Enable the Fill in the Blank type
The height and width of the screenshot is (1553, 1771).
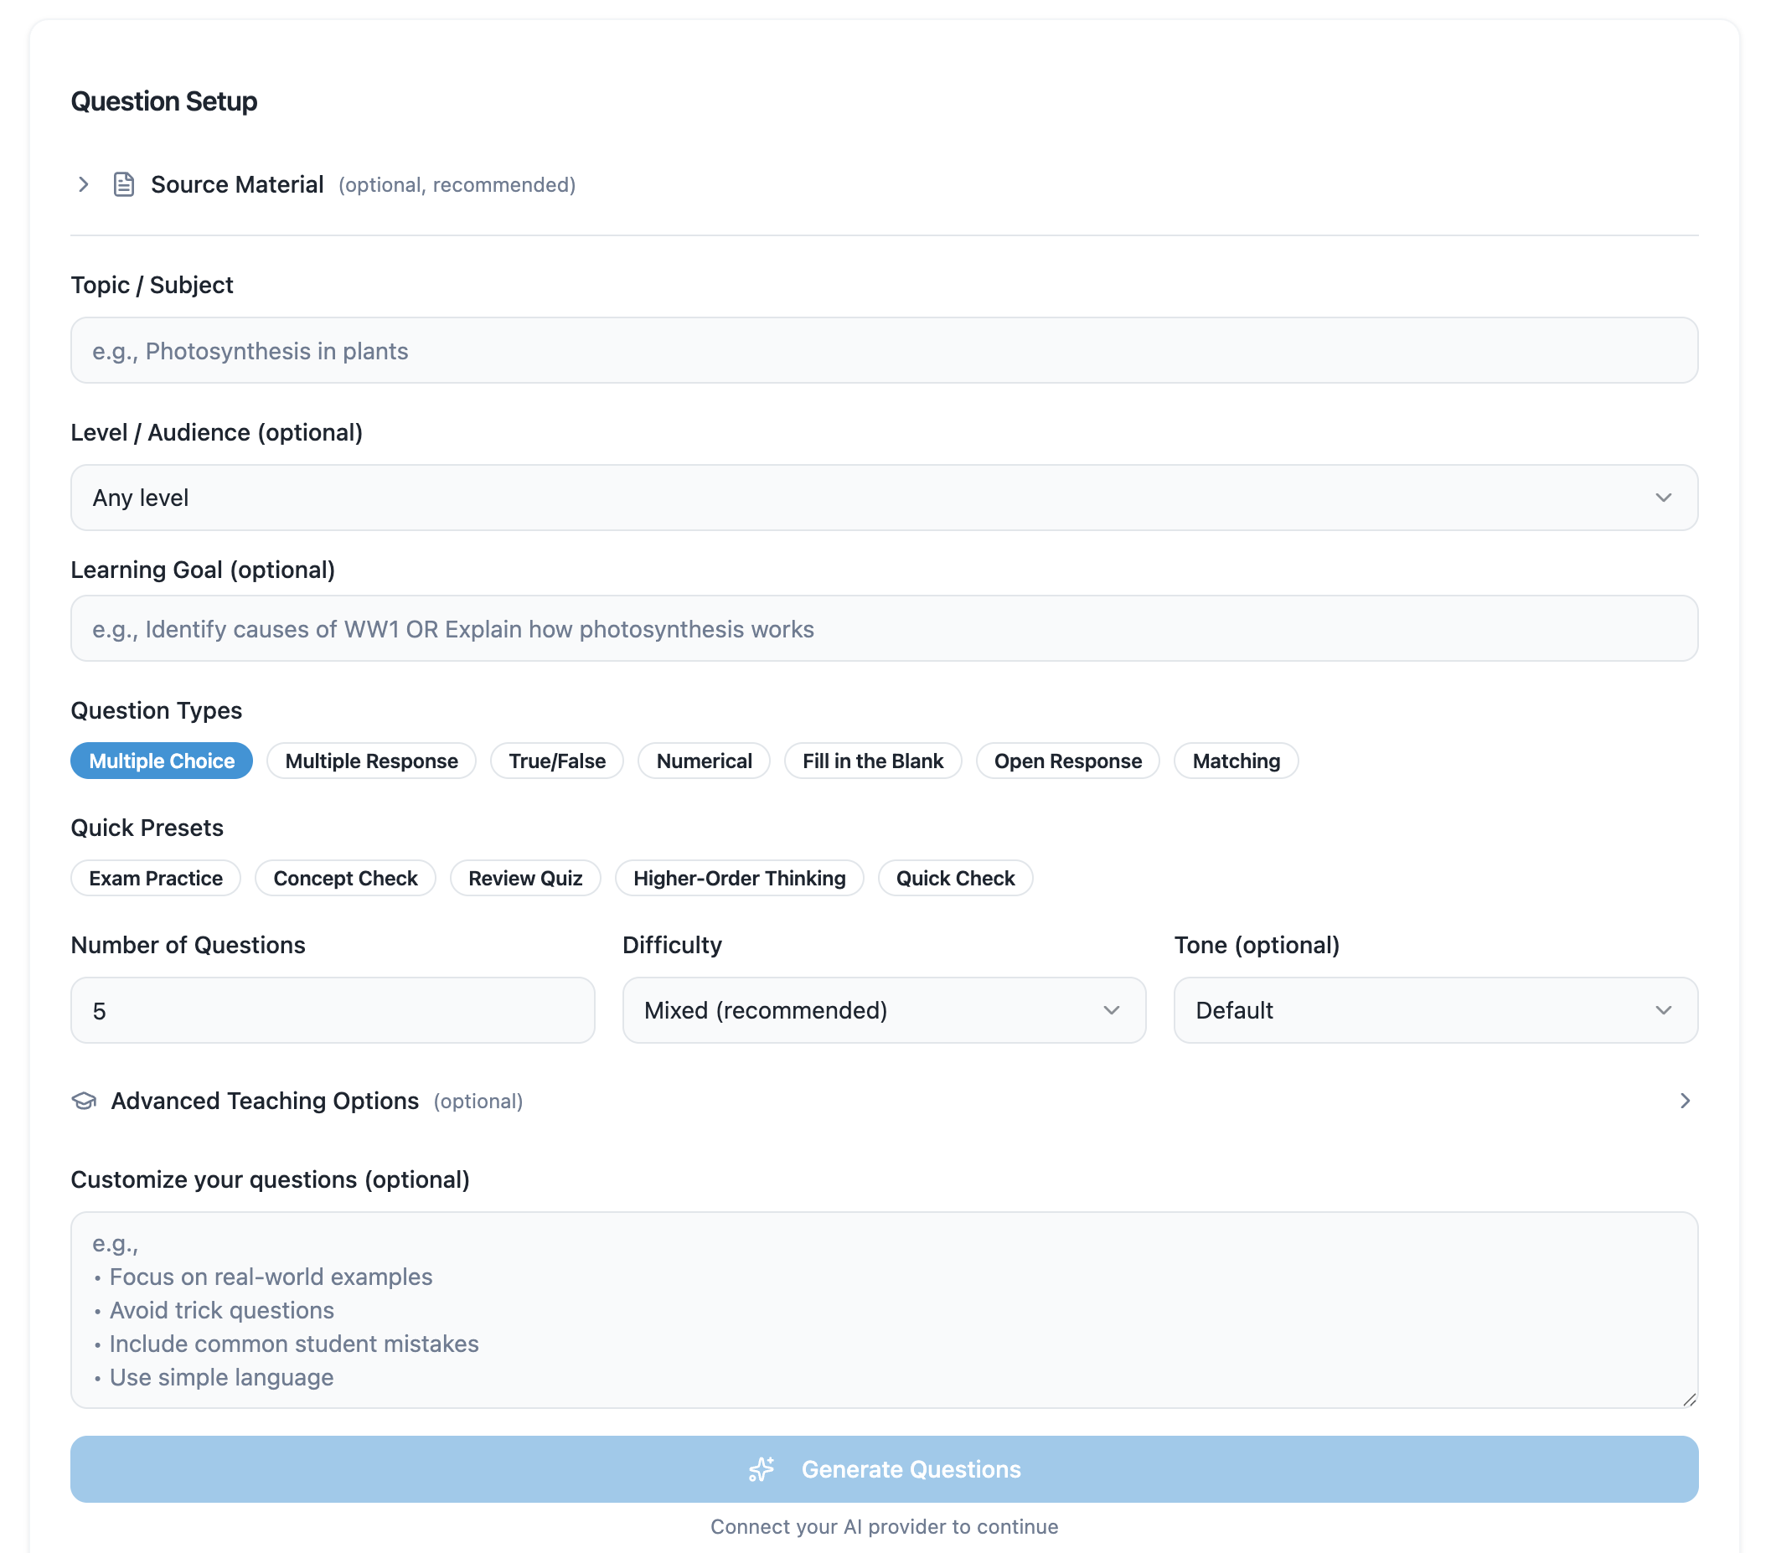(x=872, y=761)
